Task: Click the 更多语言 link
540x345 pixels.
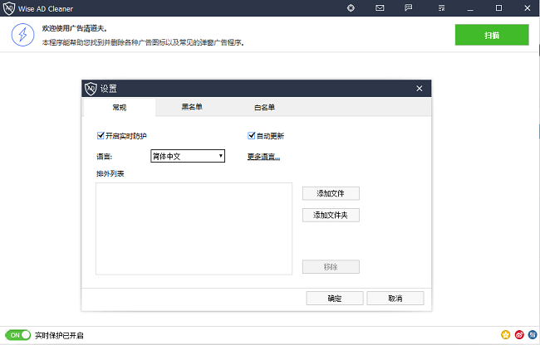Action: [263, 156]
